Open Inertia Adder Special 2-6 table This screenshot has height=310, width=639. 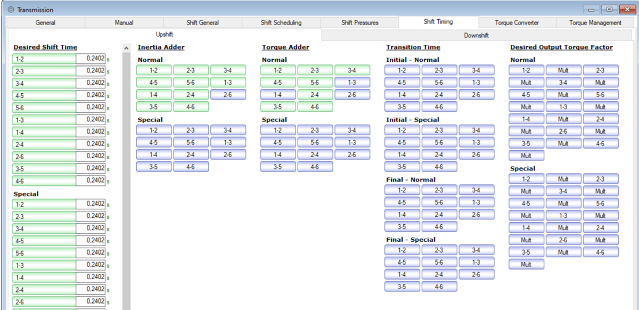click(x=228, y=154)
